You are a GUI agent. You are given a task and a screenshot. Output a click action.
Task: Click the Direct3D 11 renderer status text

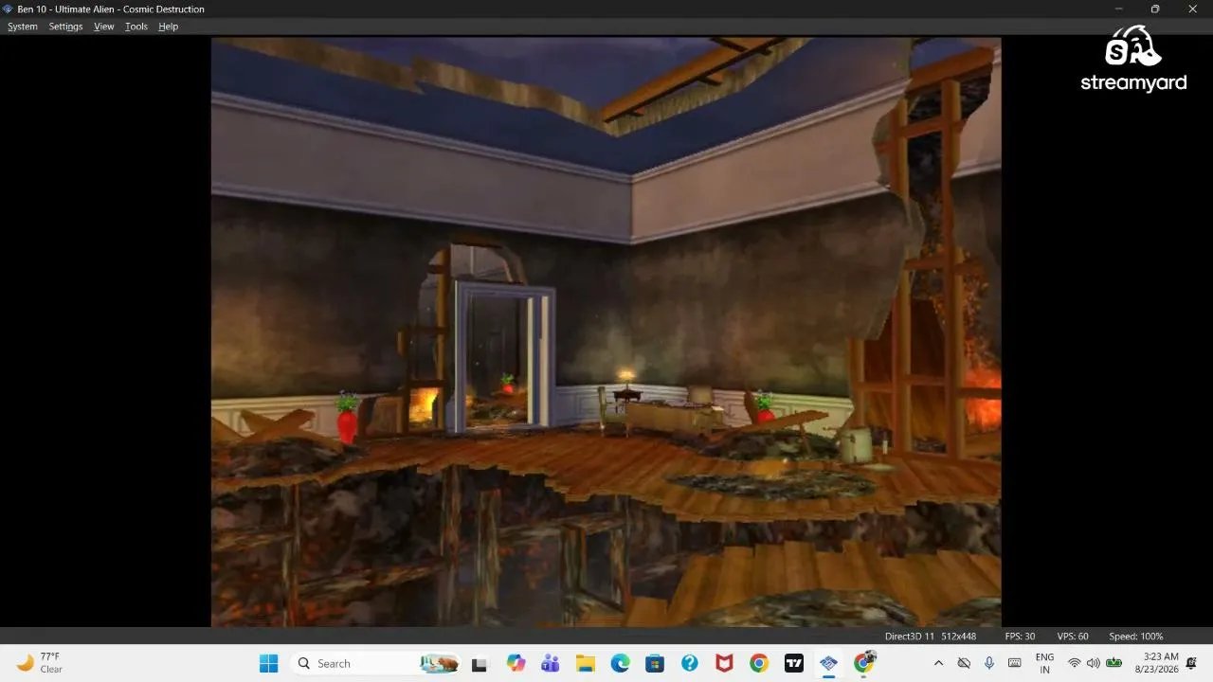coord(910,637)
